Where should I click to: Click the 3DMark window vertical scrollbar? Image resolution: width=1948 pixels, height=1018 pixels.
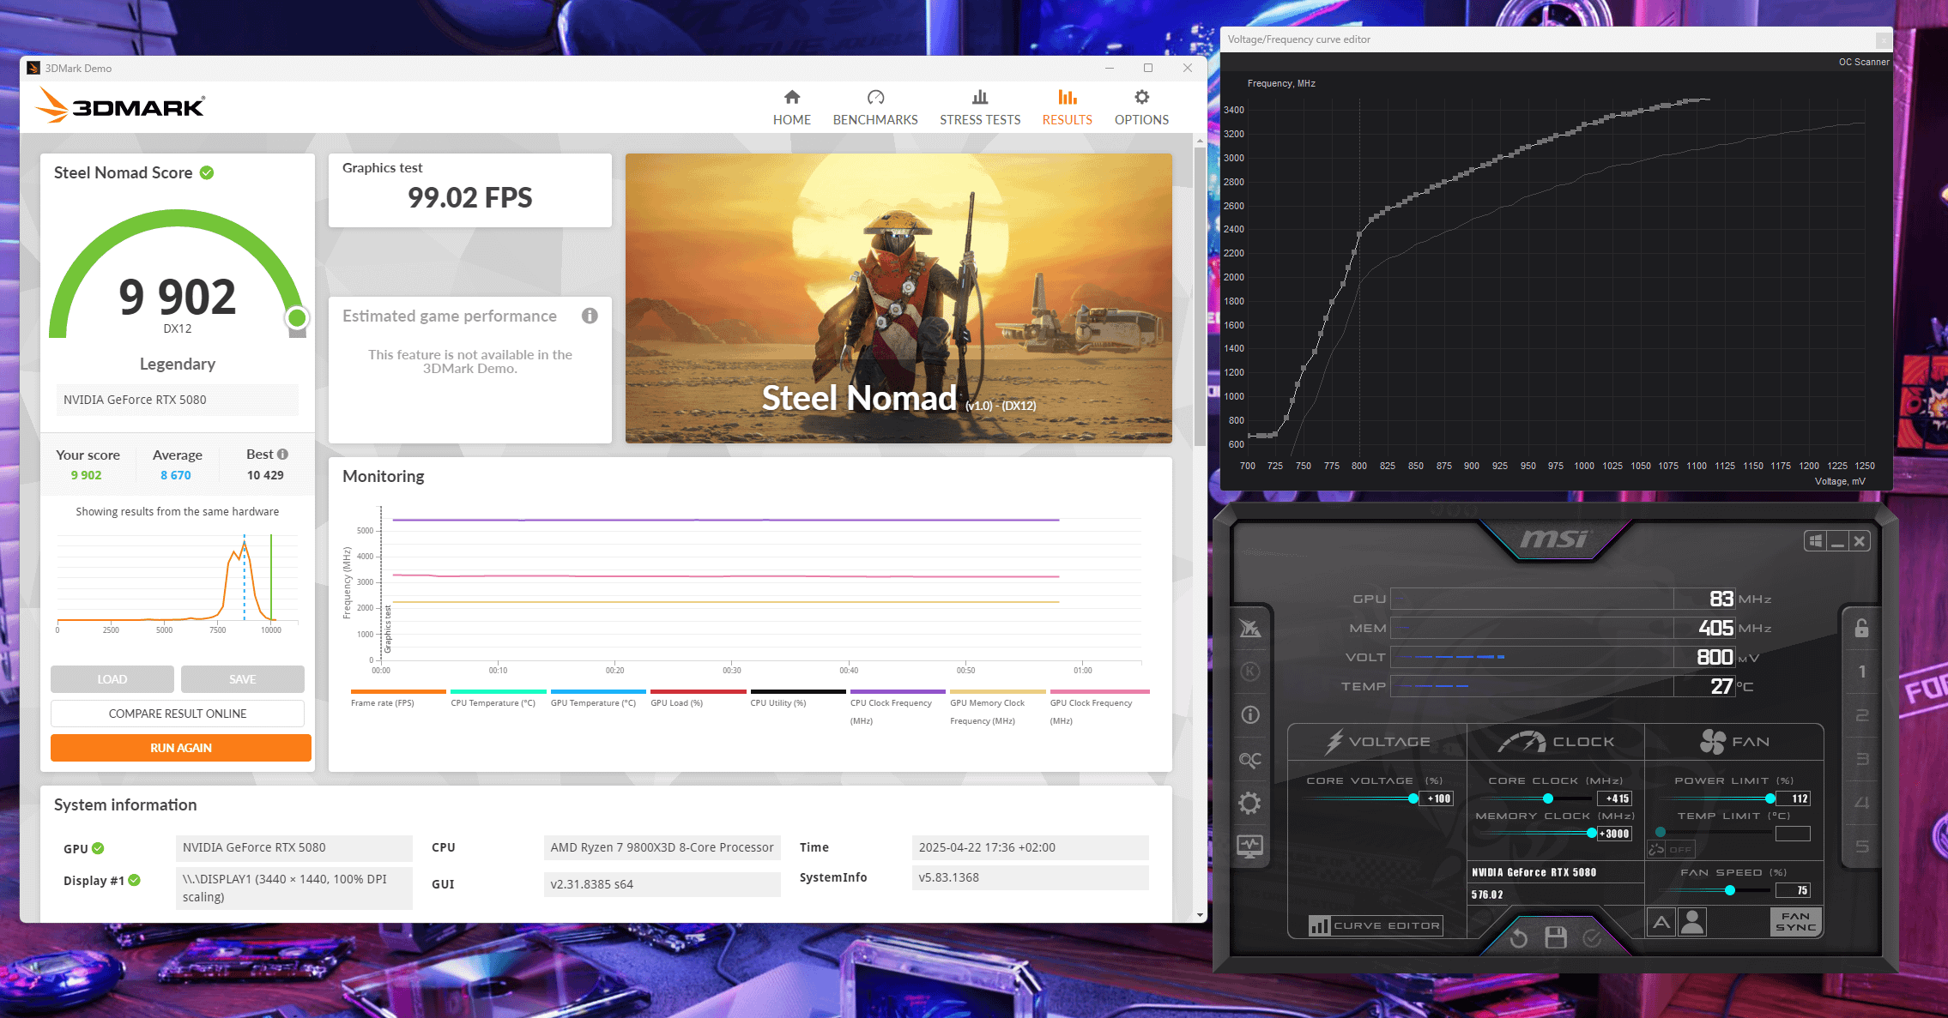1200,298
